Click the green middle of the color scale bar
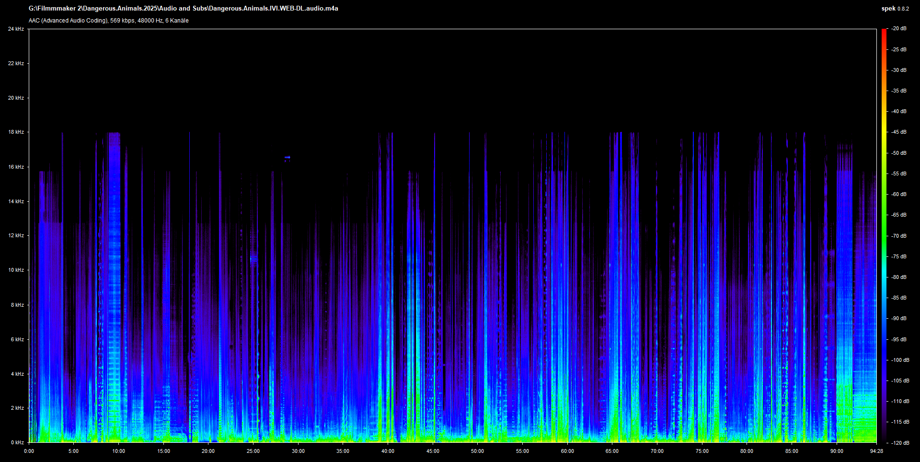 884,235
